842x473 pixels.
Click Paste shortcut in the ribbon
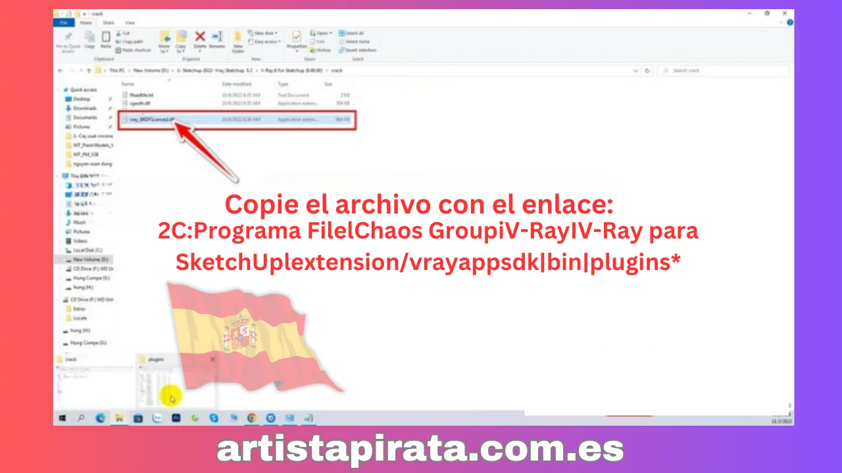(x=133, y=50)
